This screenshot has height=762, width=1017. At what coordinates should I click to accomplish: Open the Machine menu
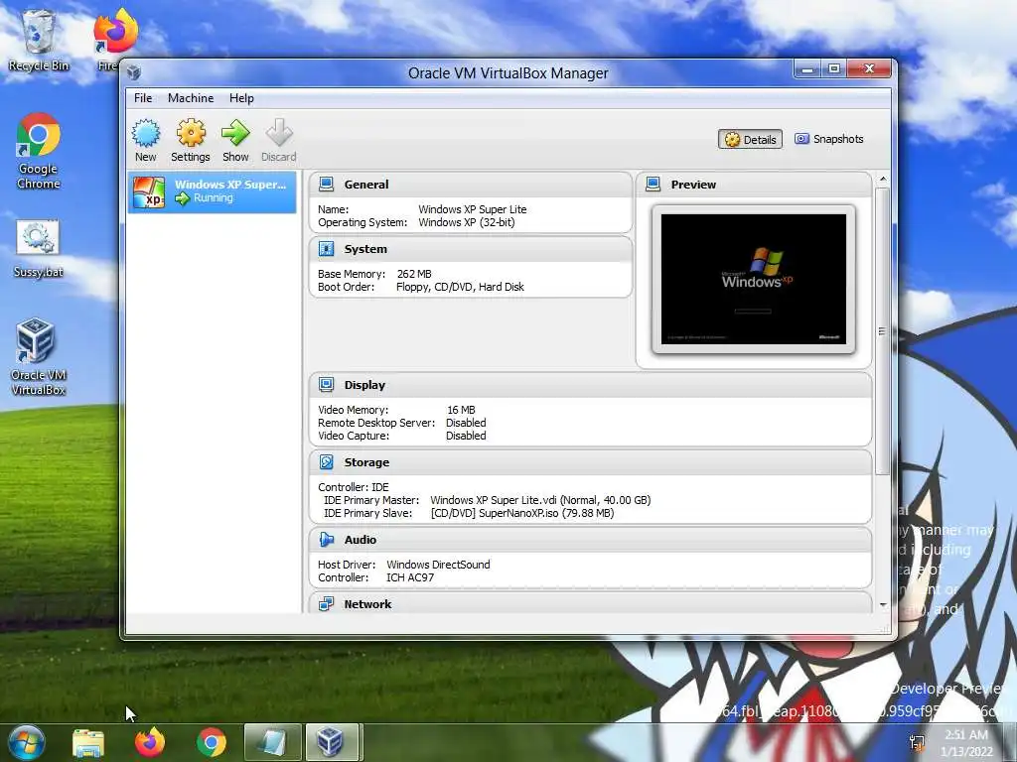(x=191, y=98)
